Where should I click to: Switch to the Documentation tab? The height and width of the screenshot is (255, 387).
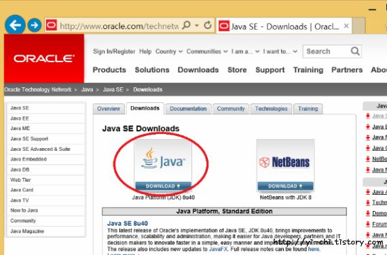click(188, 109)
